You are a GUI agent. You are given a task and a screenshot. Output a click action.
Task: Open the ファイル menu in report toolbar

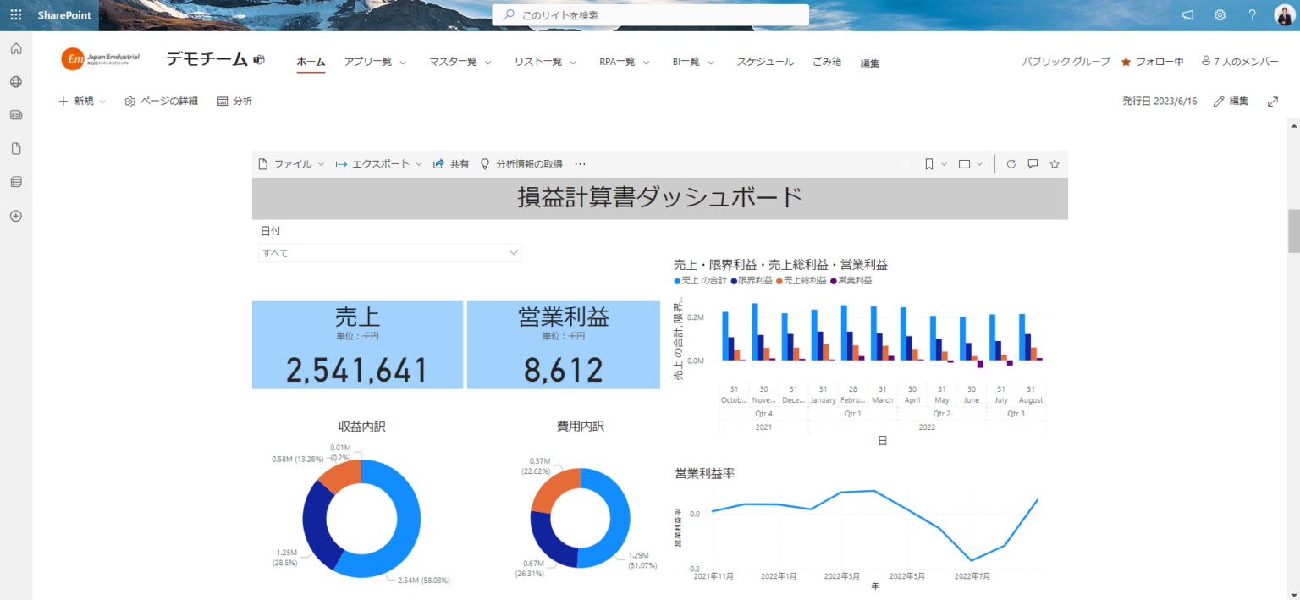point(291,163)
